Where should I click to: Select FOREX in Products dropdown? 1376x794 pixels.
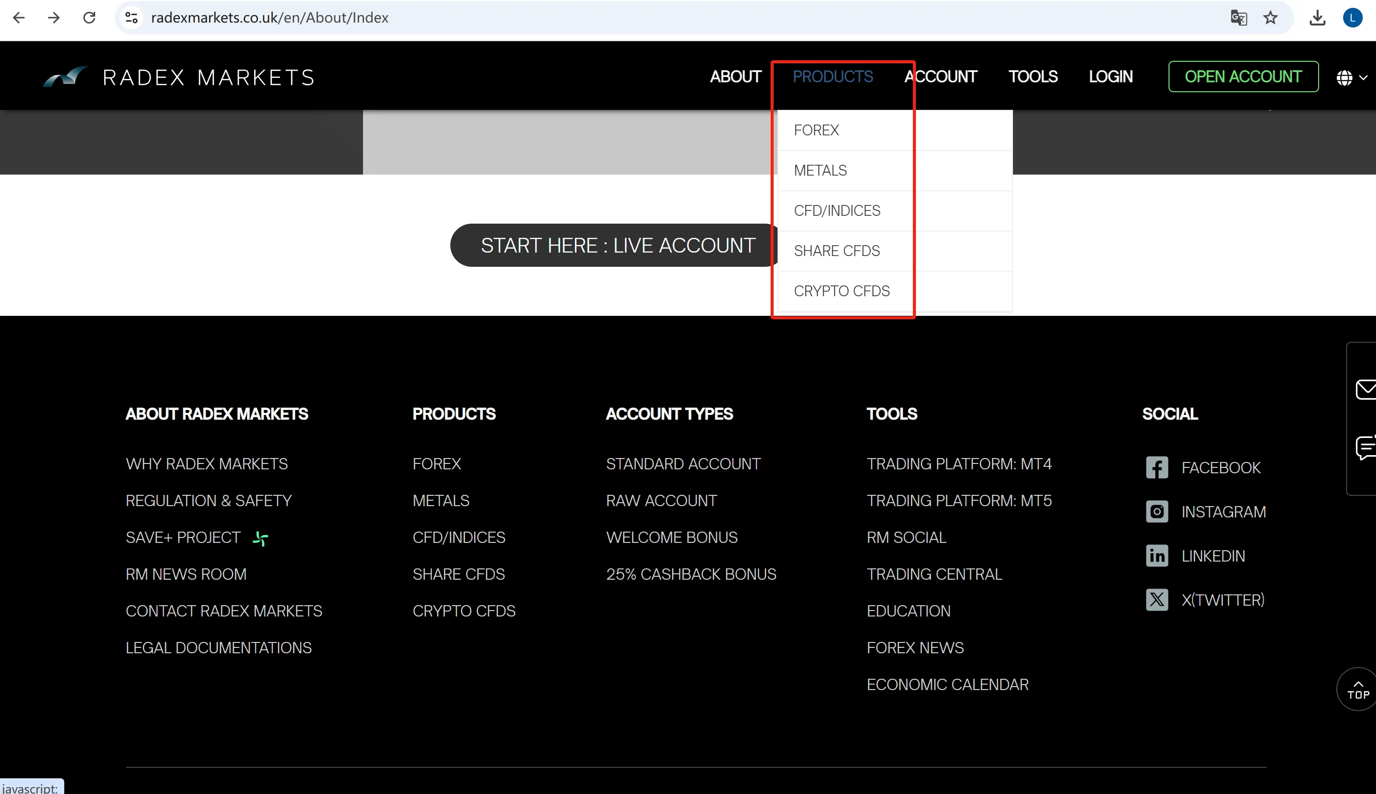pyautogui.click(x=894, y=130)
